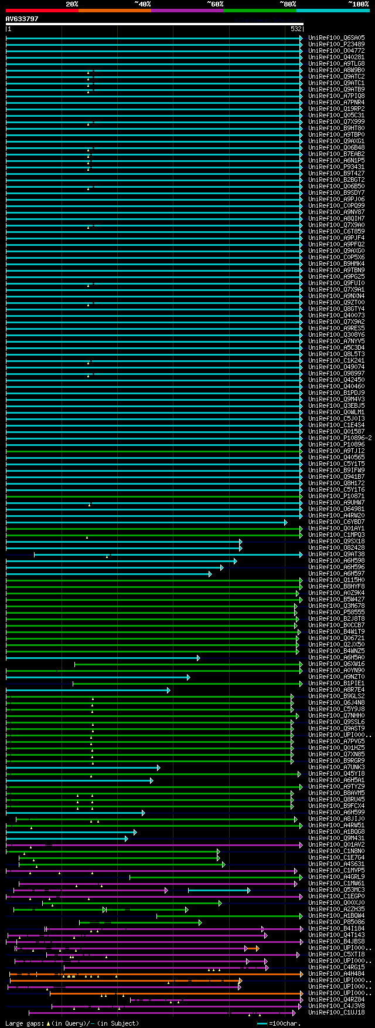Click hit label UniRef100_A8JIJ0
Screen dimensions: 375x1028
(336, 819)
